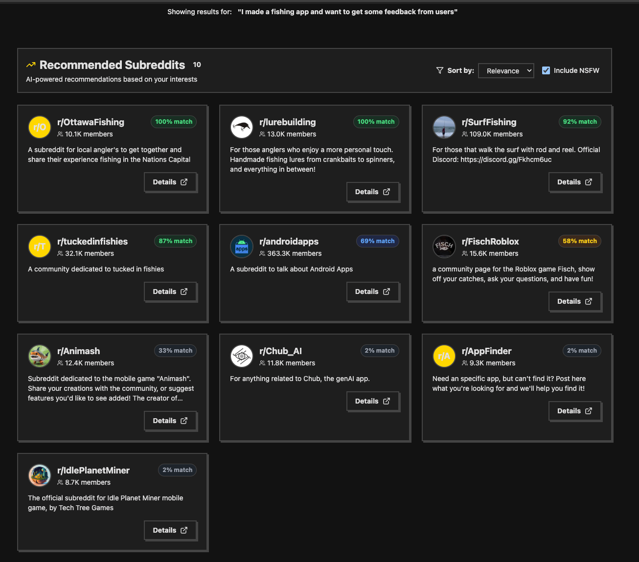Click the r/SurfFishing beach avatar icon
This screenshot has width=639, height=562.
coord(444,127)
